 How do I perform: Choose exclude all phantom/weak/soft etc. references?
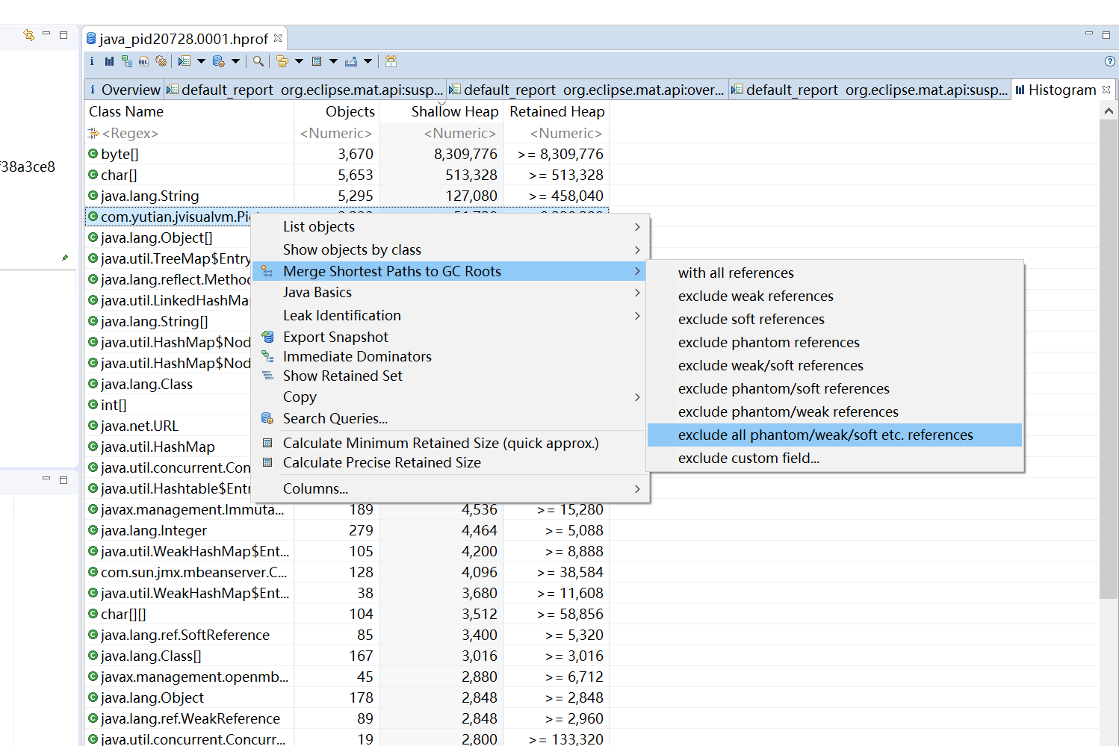click(825, 435)
